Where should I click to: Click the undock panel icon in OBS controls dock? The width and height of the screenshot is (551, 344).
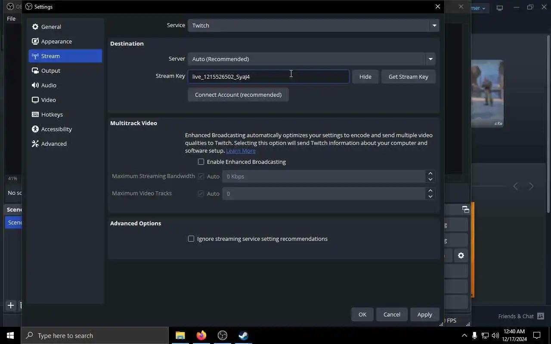465,209
